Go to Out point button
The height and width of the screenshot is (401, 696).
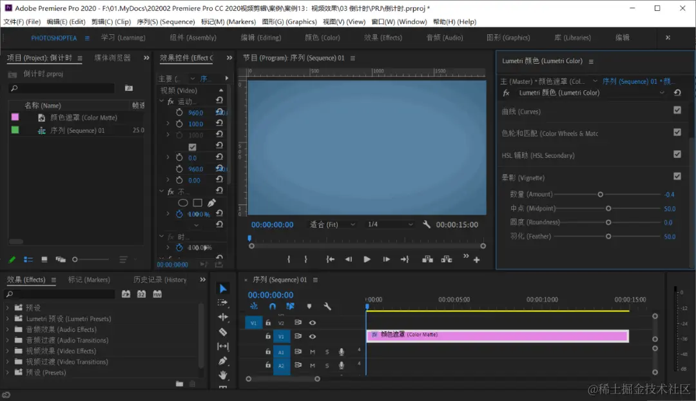[x=404, y=259]
